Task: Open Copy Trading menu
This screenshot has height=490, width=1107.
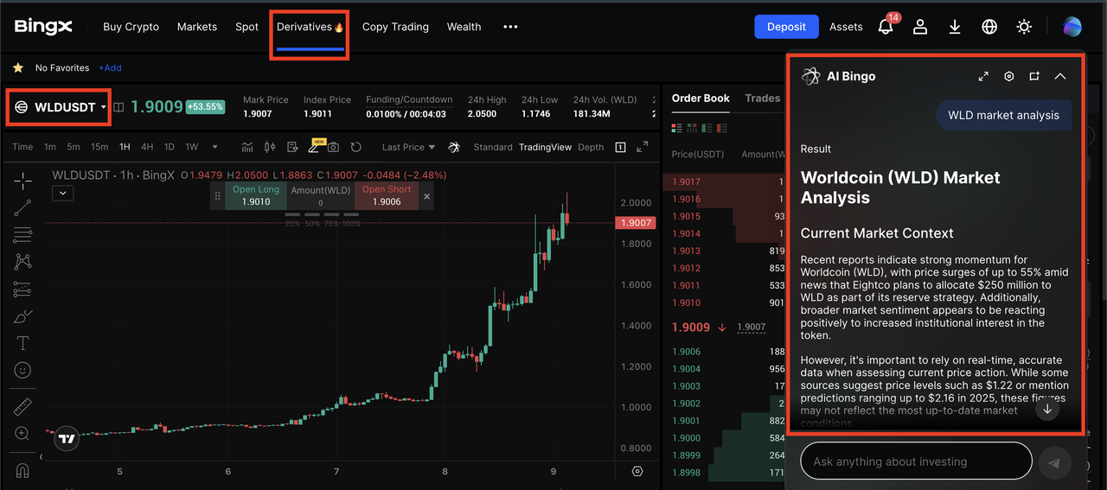Action: coord(395,27)
